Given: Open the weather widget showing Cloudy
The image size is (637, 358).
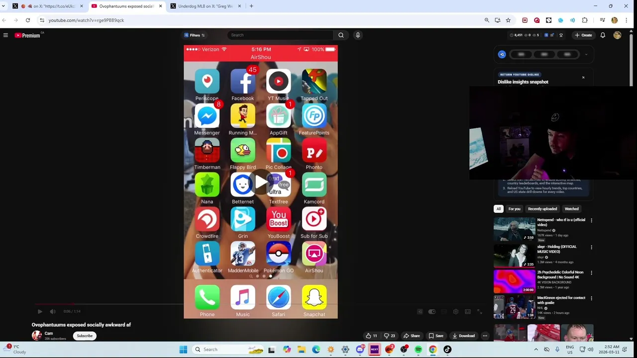Looking at the screenshot, I should pyautogui.click(x=16, y=350).
